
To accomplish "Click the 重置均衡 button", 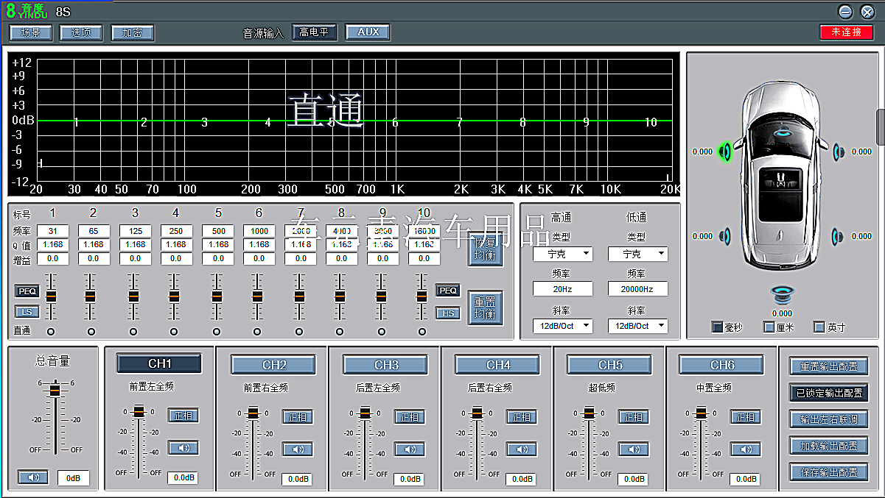I will coord(486,307).
